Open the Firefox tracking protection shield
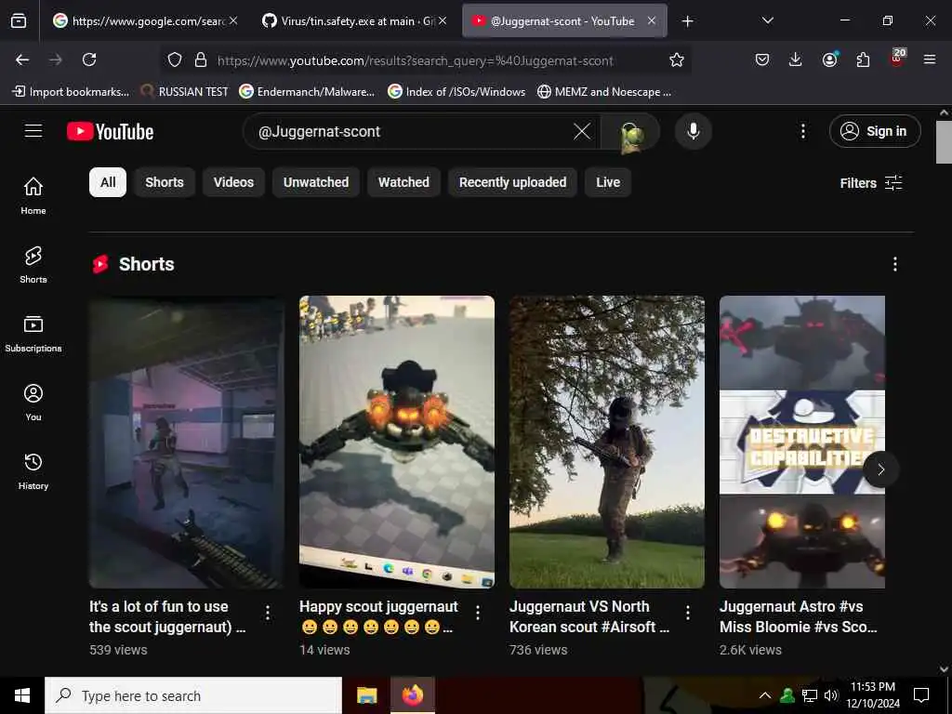The height and width of the screenshot is (714, 952). (x=175, y=59)
